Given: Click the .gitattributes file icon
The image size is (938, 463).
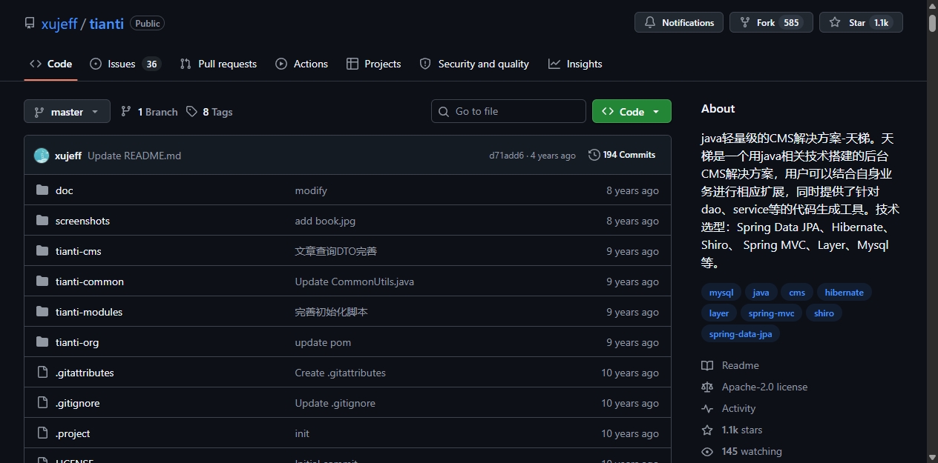Looking at the screenshot, I should [42, 373].
